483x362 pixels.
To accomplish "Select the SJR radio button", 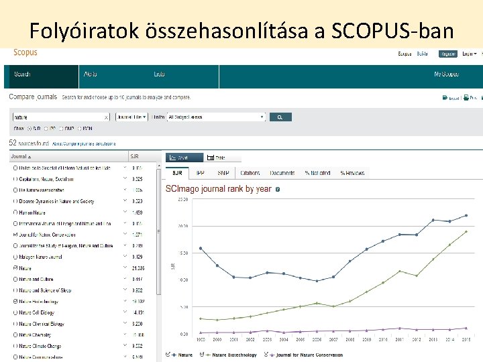I will (30, 128).
